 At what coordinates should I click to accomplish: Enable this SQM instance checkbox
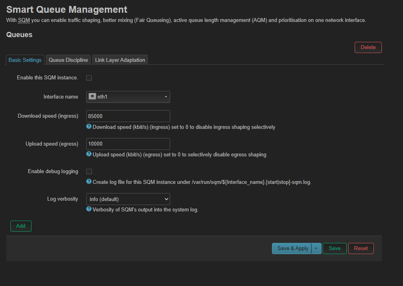pyautogui.click(x=89, y=78)
